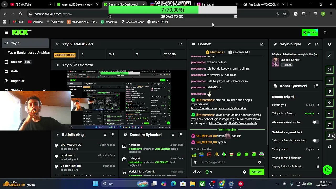The image size is (336, 189).
Task: Toggle the notes list icon in right rail
Action: [330, 92]
